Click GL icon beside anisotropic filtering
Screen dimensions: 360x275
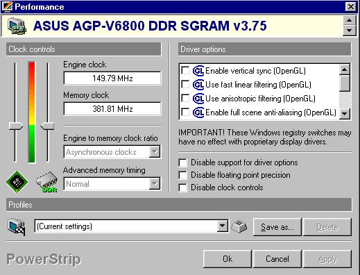(198, 99)
